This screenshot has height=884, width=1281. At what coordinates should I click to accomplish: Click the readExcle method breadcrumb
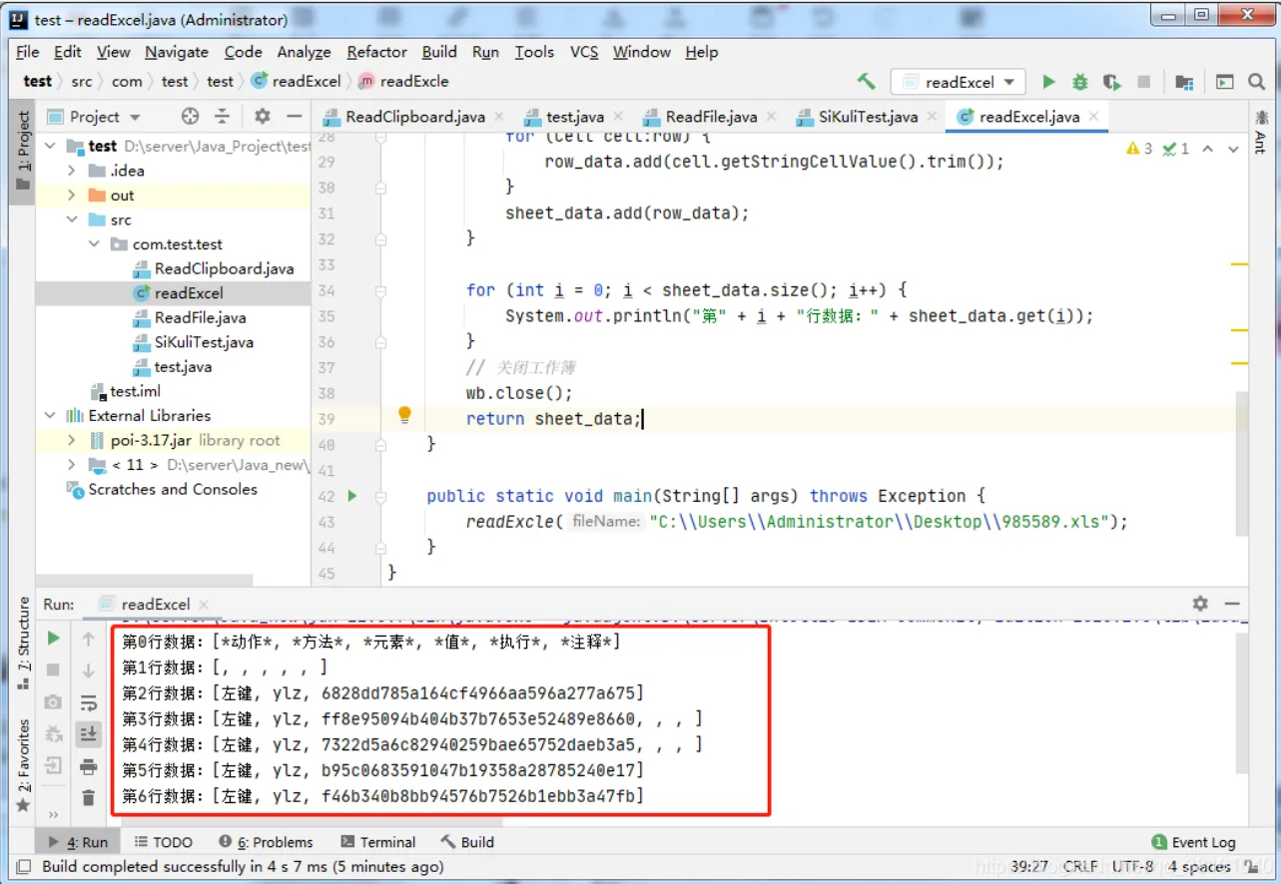click(x=404, y=82)
